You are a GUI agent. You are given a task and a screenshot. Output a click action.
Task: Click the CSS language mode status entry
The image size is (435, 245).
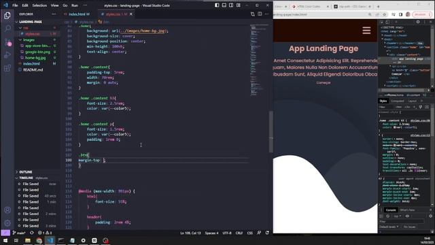pyautogui.click(x=249, y=233)
